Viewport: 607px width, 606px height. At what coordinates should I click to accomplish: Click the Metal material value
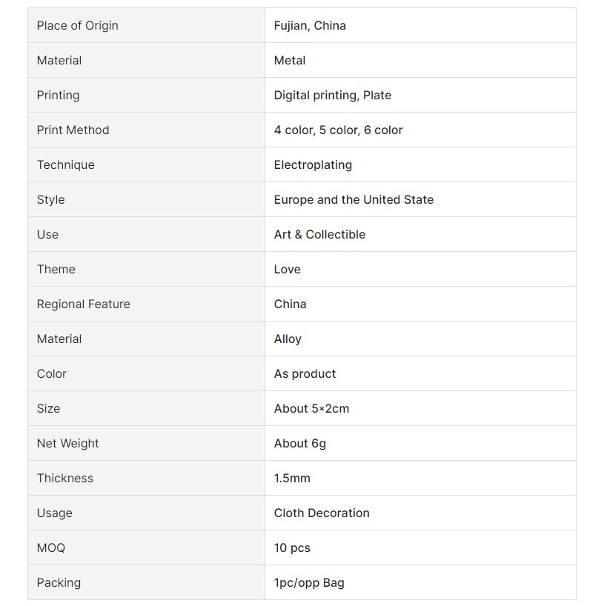coord(290,60)
